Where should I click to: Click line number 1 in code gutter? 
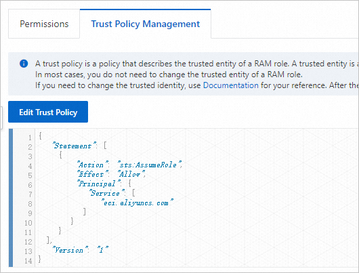[30, 138]
